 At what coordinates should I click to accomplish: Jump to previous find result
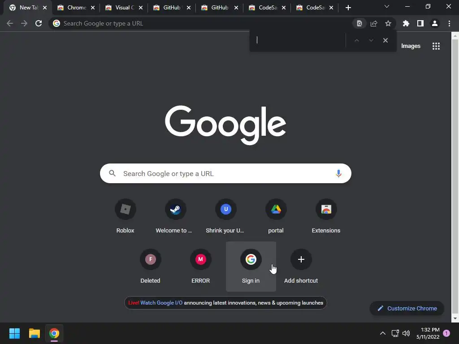pos(356,40)
